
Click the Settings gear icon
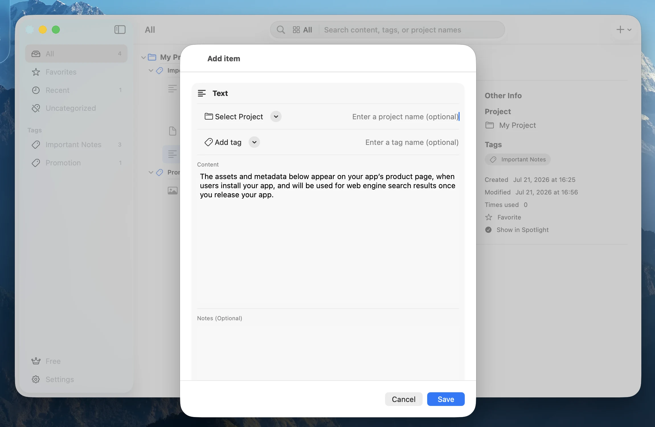36,379
